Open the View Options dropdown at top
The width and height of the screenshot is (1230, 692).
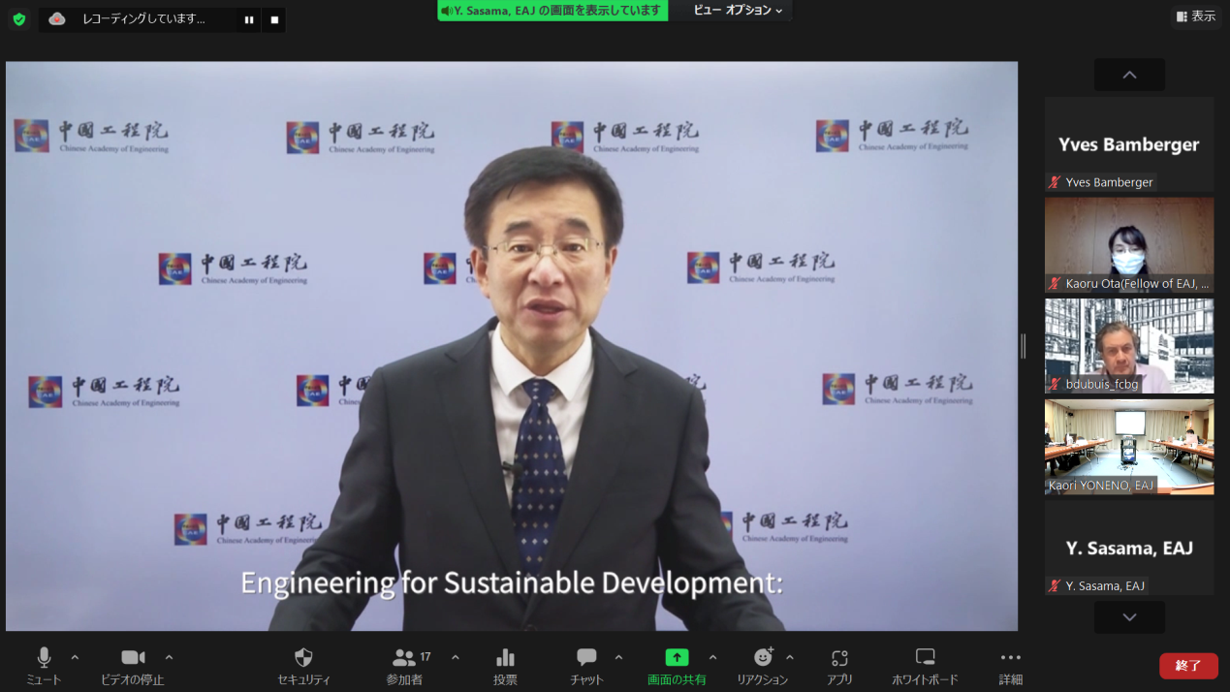(x=737, y=11)
